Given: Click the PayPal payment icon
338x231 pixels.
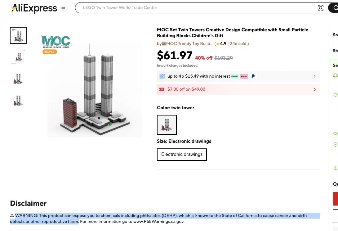Looking at the screenshot, I should click(x=253, y=76).
